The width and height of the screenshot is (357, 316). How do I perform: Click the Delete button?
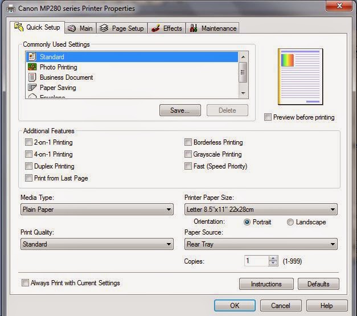point(227,110)
